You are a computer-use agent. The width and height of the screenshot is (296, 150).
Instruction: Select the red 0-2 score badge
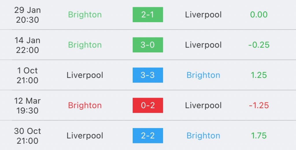click(x=148, y=105)
